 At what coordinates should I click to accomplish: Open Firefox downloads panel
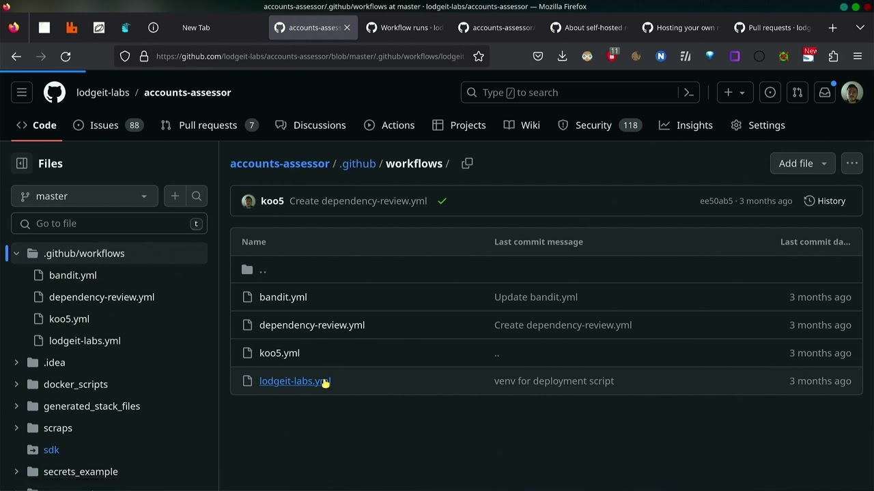[562, 57]
